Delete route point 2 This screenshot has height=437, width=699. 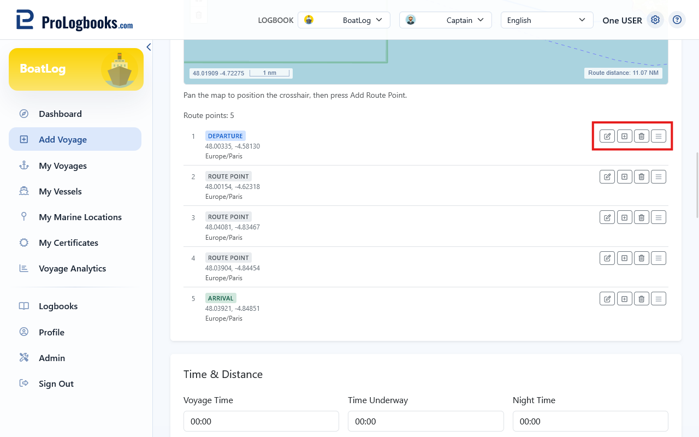point(642,176)
